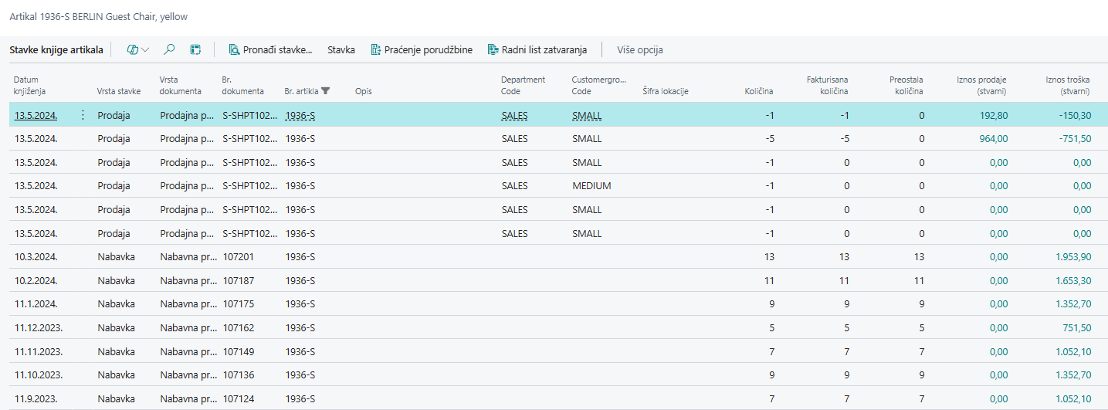Open the Stavka menu
Screen dimensions: 1108x410
341,49
